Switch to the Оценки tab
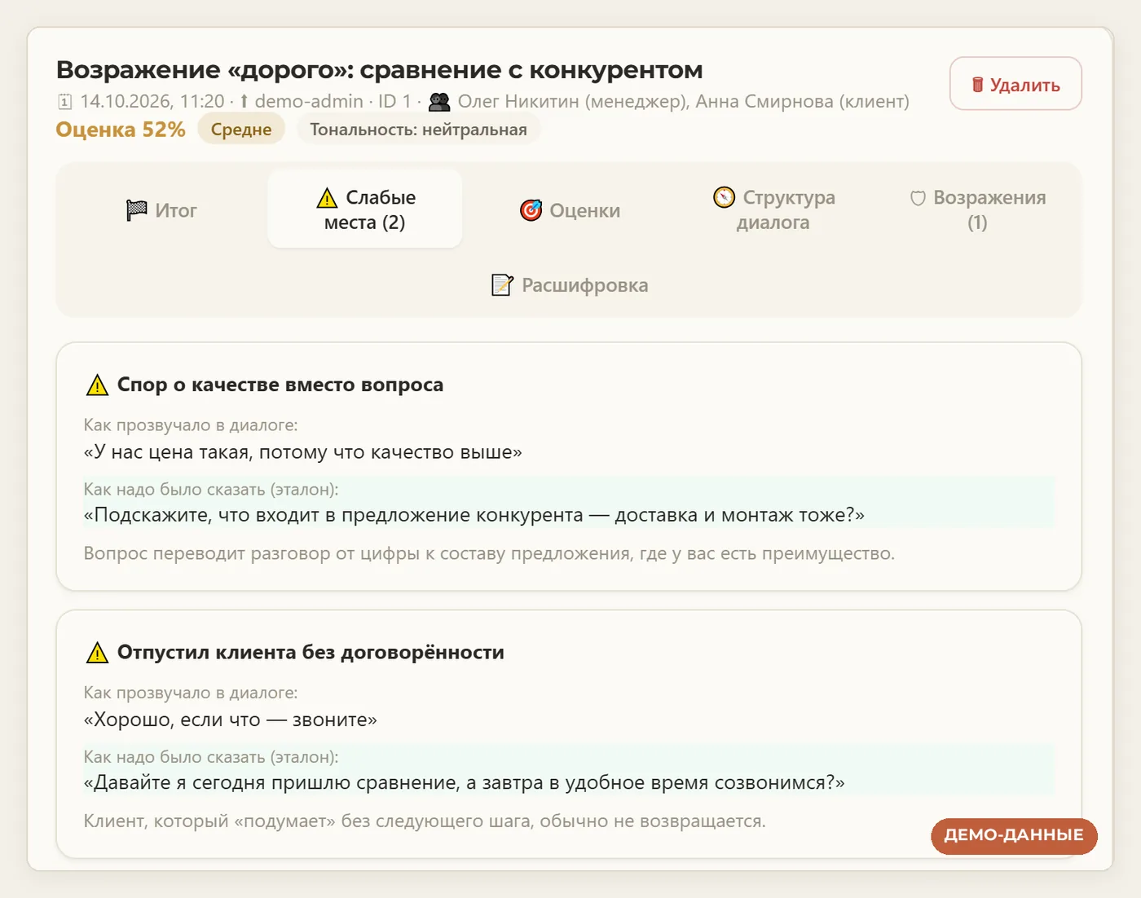Screen dimensions: 1141x898 pyautogui.click(x=570, y=210)
